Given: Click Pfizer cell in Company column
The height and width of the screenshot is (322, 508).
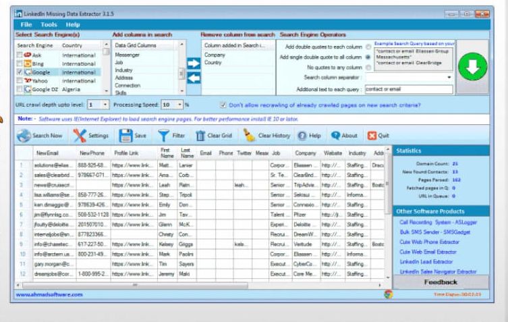Looking at the screenshot, I should [x=306, y=215].
